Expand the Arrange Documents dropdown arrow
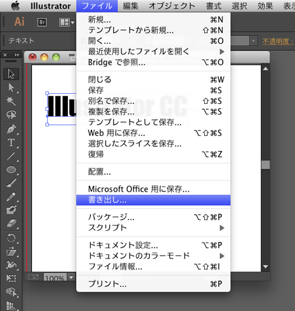The width and height of the screenshot is (295, 311). click(73, 22)
